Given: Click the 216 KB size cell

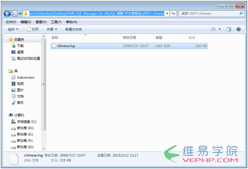Looking at the screenshot, I should pyautogui.click(x=201, y=46).
